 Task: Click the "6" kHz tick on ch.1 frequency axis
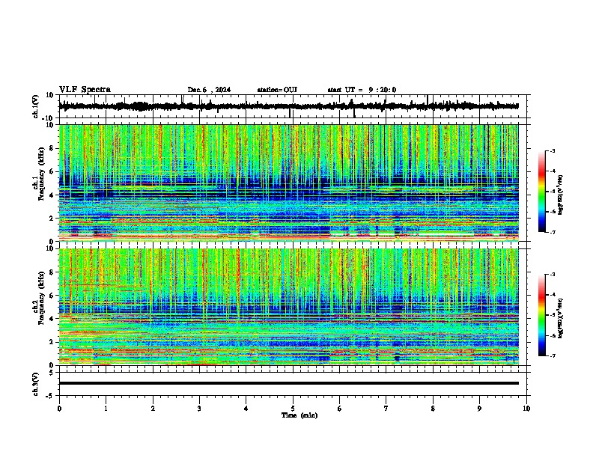pyautogui.click(x=52, y=171)
